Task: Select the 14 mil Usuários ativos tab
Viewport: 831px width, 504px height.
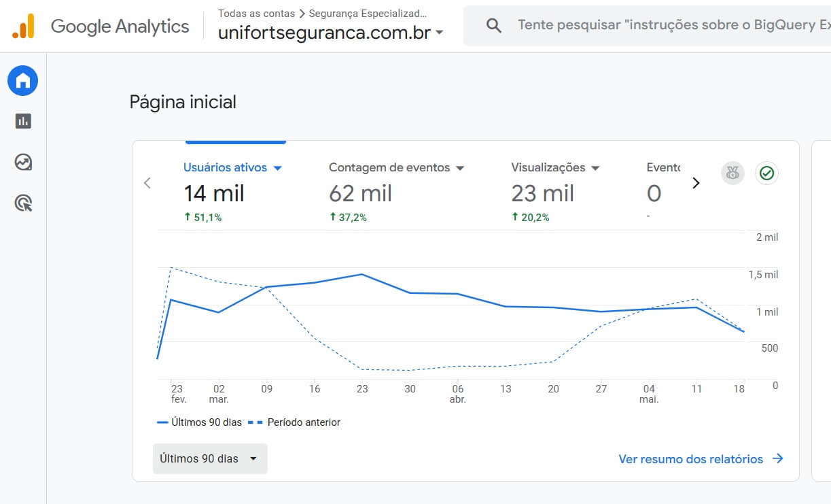Action: 232,192
